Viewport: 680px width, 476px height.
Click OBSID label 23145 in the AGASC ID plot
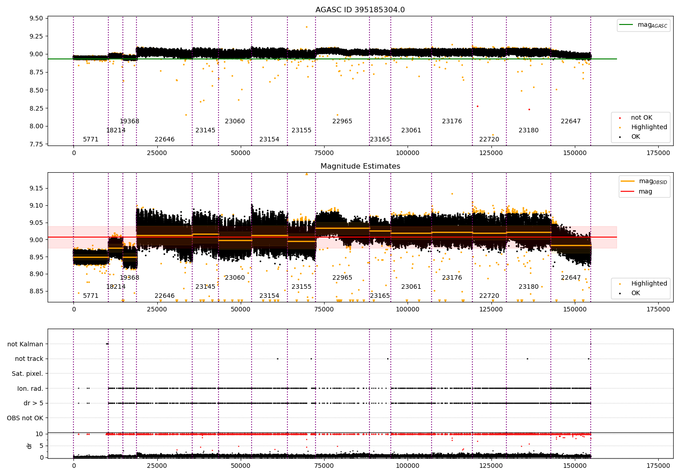(x=205, y=131)
